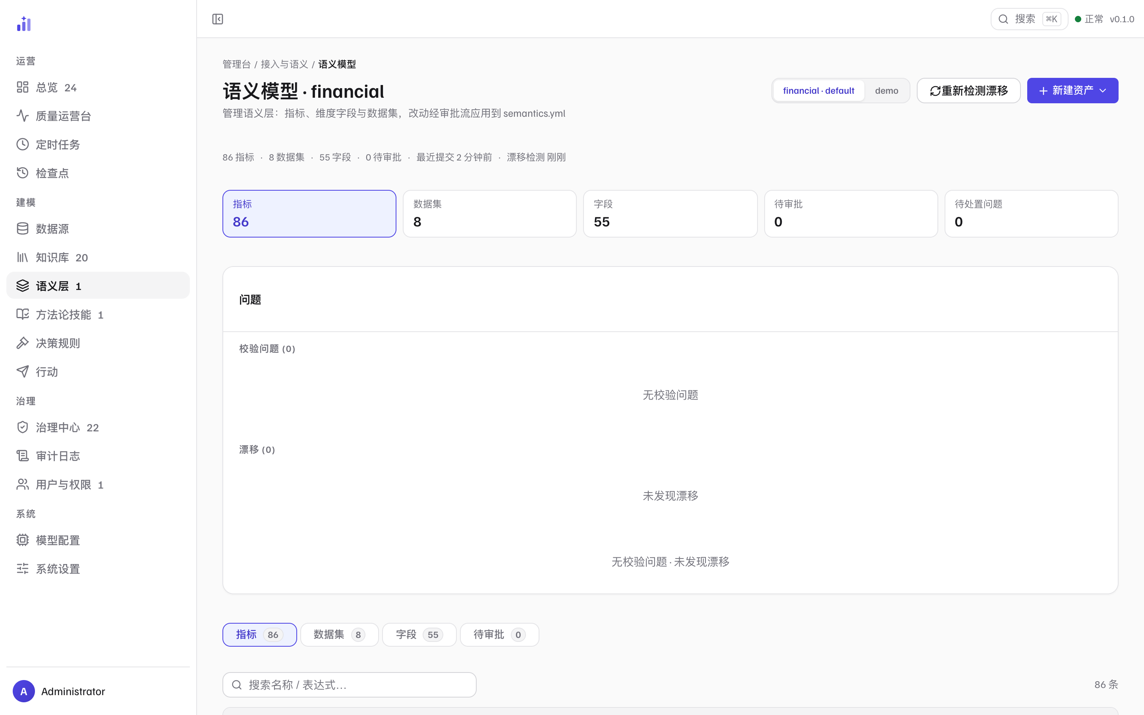Click the 最近提交 2 分钟前 text
Screen dimensions: 1144x715
pyautogui.click(x=454, y=157)
